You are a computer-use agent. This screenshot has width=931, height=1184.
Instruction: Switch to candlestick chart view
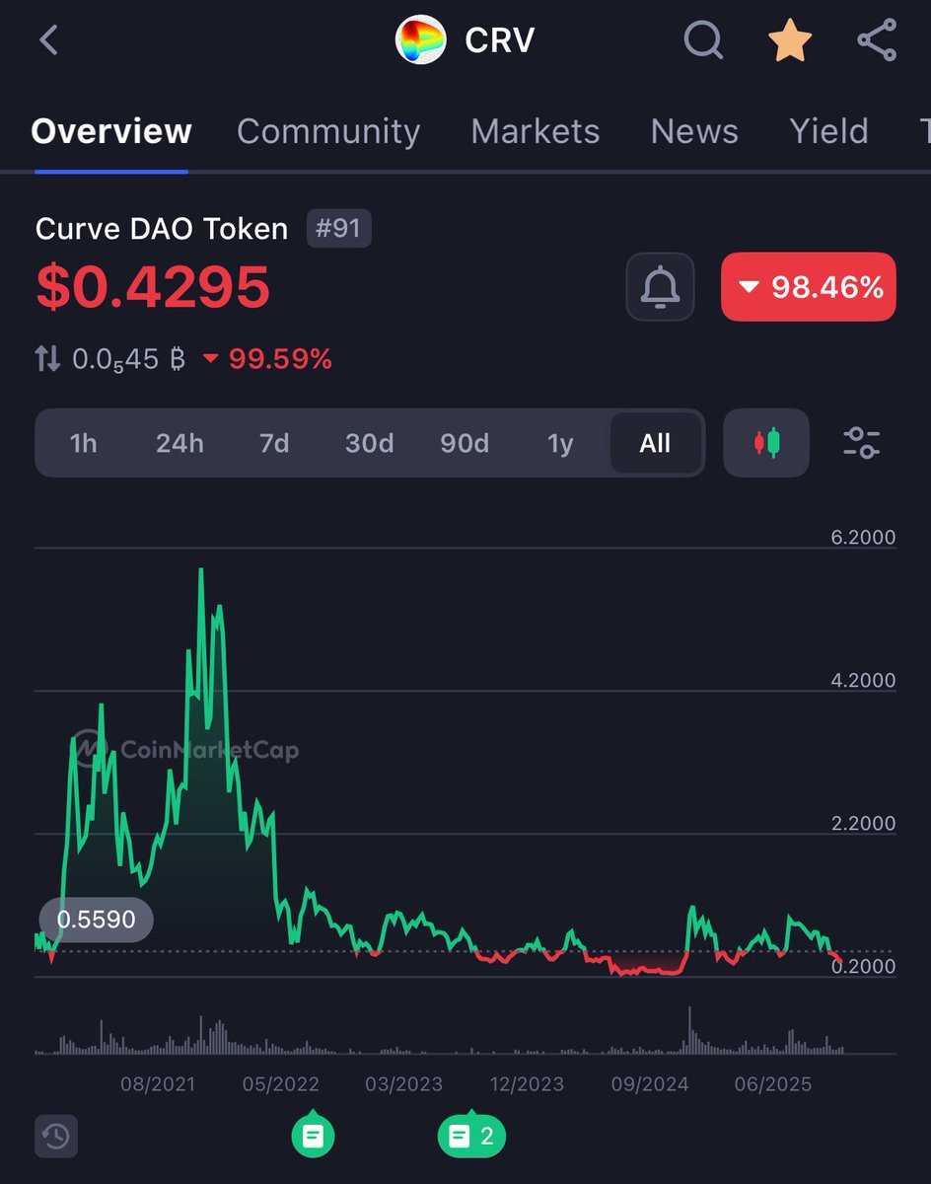click(x=766, y=443)
